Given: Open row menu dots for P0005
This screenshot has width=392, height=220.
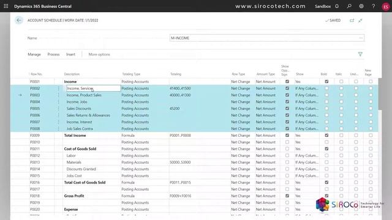Looking at the screenshot, I should (x=59, y=109).
